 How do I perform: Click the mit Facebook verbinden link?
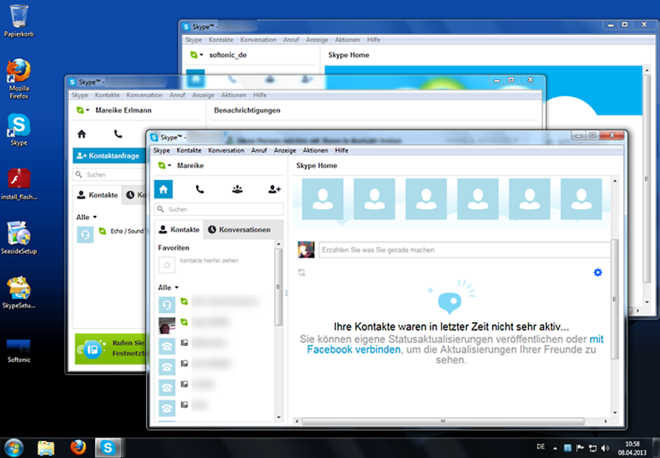(353, 349)
